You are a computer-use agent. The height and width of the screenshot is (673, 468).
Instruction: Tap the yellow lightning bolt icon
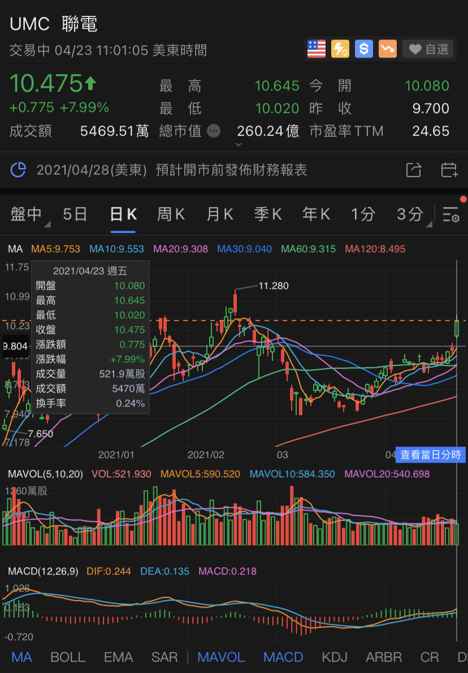pos(340,49)
